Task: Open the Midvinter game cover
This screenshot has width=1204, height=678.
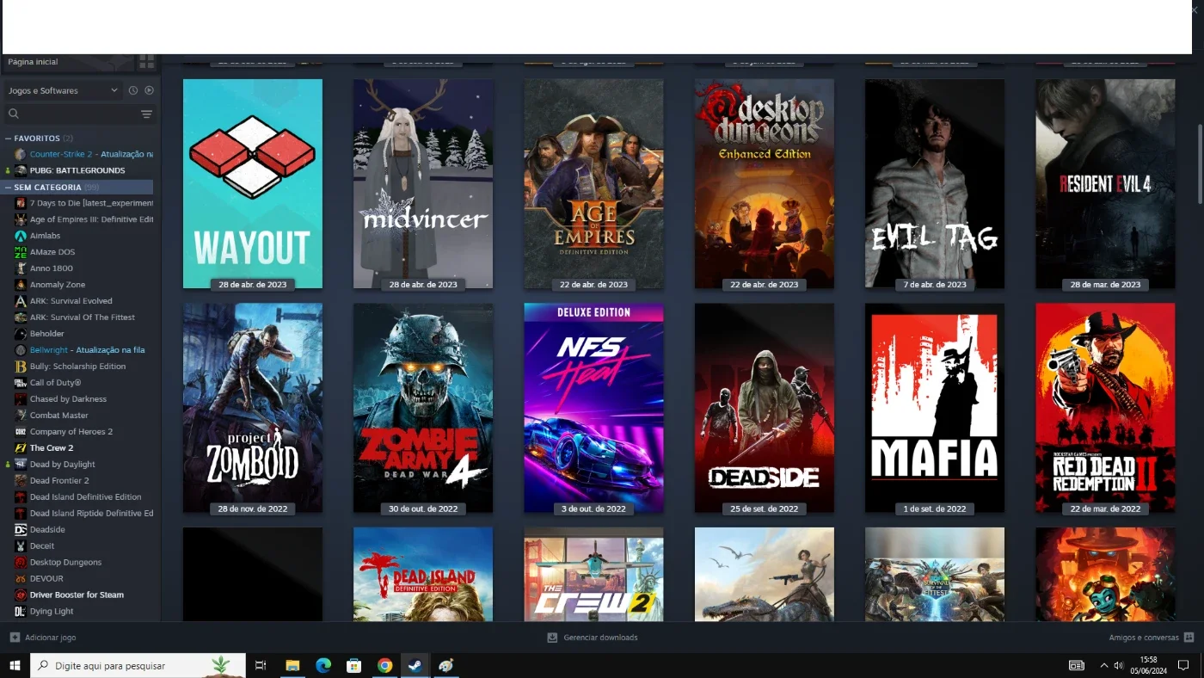Action: tap(423, 183)
